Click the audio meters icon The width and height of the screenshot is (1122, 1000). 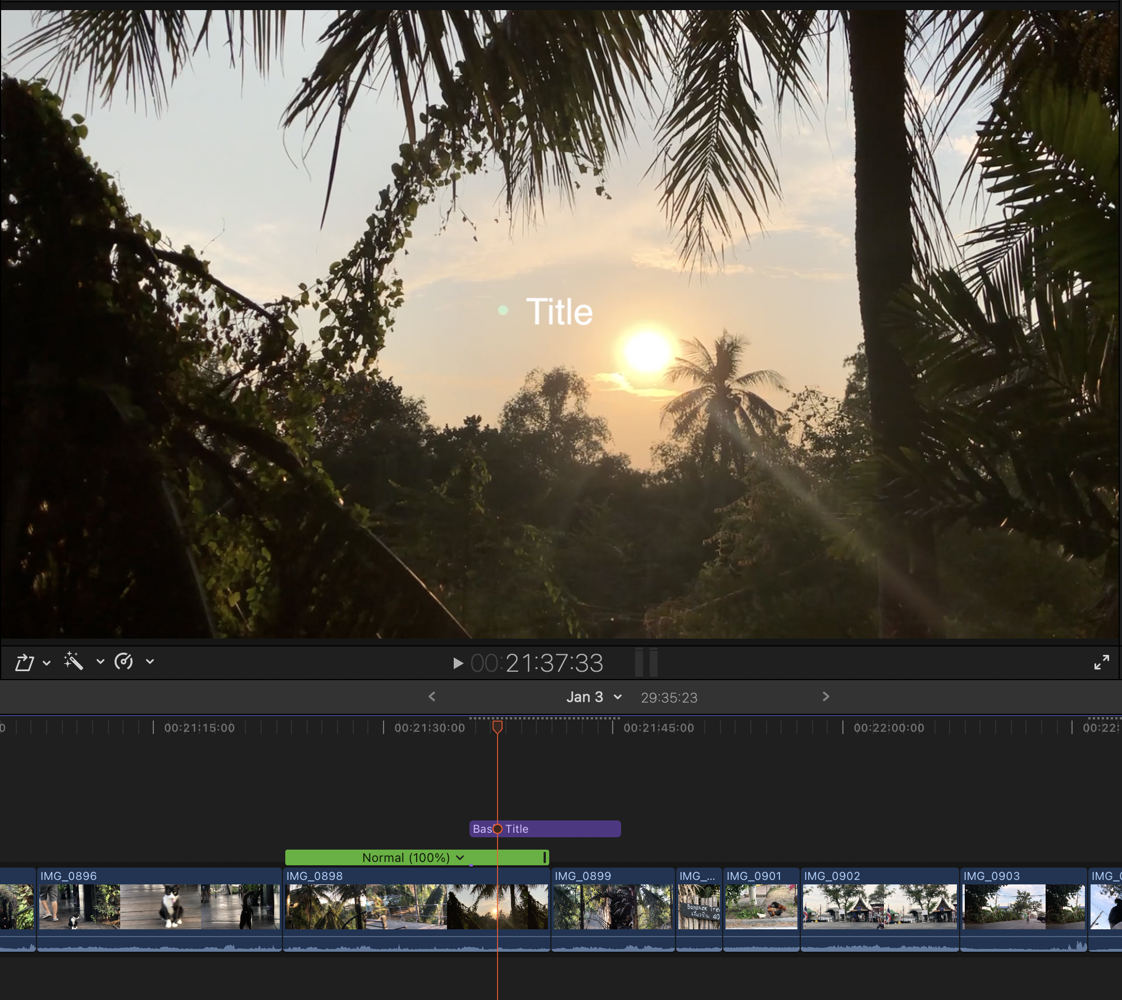click(x=646, y=663)
